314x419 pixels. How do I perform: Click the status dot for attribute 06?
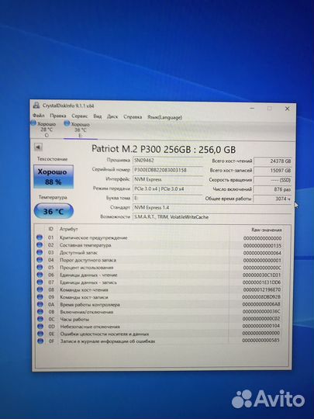tap(40, 275)
